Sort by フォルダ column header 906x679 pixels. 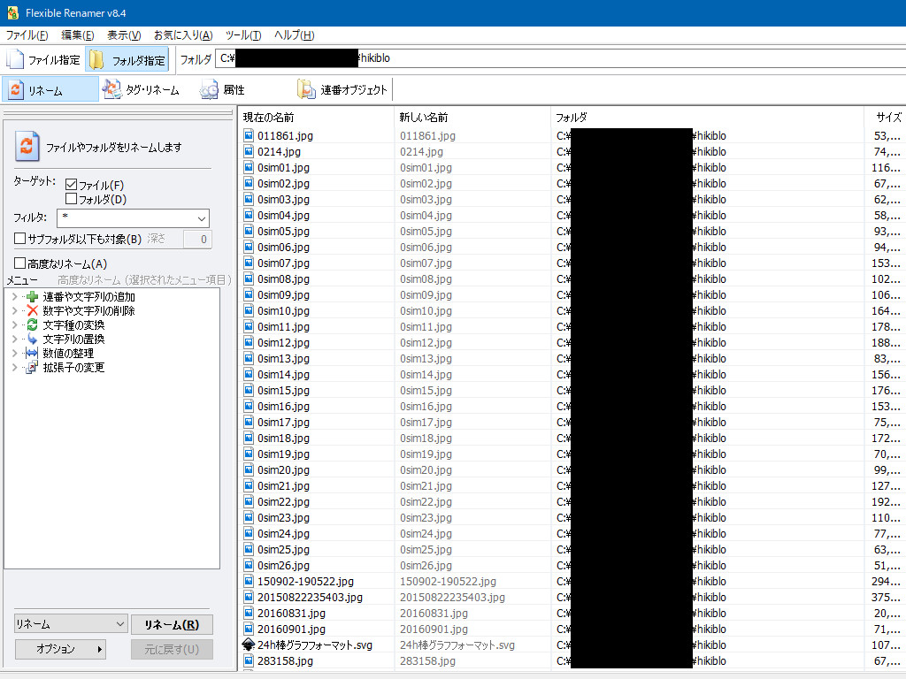pyautogui.click(x=707, y=118)
